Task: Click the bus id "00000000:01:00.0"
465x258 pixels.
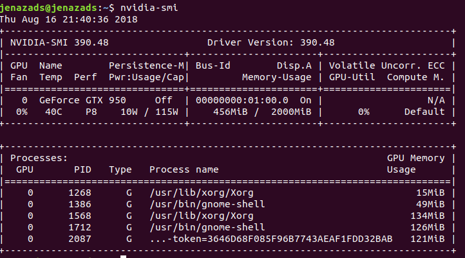Action: click(242, 101)
